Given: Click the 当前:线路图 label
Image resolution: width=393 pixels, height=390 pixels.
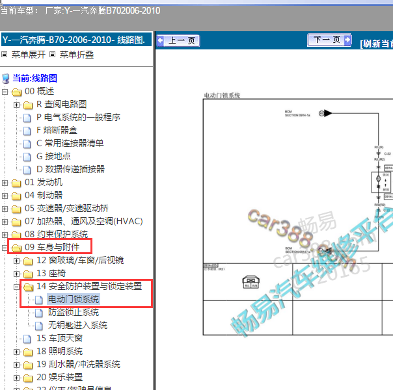Looking at the screenshot, I should point(34,78).
